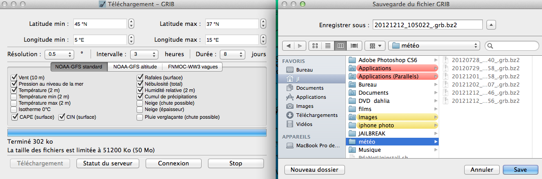Click Nouveau dossier button
The image size is (542, 179).
point(314,169)
